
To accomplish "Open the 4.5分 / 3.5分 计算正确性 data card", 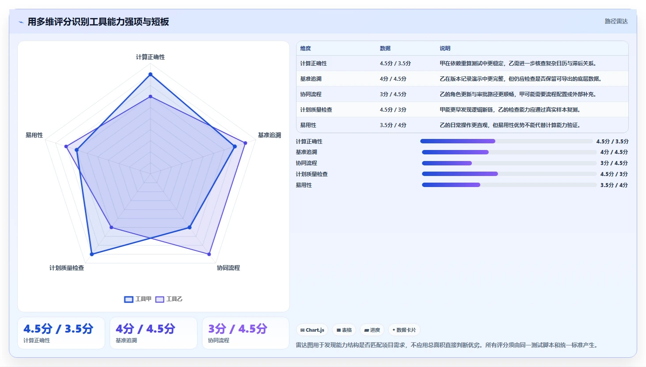I will (x=61, y=333).
